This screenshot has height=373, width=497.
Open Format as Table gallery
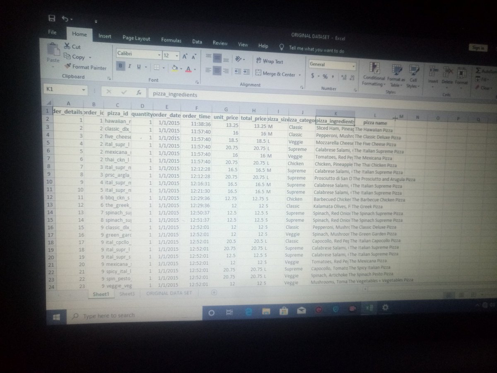(x=396, y=76)
